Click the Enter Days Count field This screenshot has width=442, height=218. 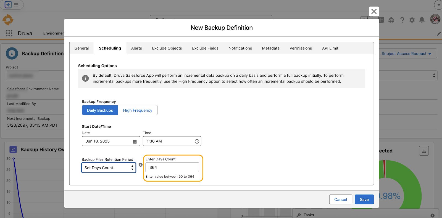pos(172,168)
